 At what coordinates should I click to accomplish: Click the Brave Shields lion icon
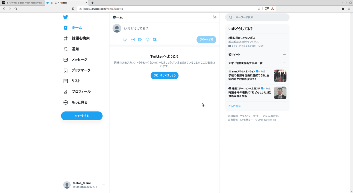267,9
